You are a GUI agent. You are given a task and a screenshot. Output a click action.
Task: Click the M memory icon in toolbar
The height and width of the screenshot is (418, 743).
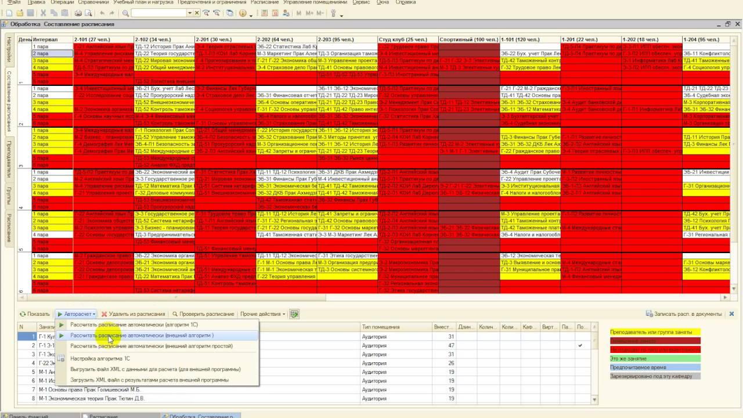point(298,13)
